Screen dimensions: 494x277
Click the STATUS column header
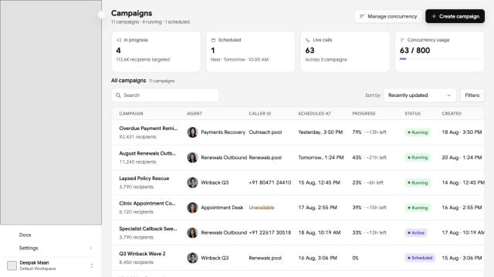(x=412, y=113)
